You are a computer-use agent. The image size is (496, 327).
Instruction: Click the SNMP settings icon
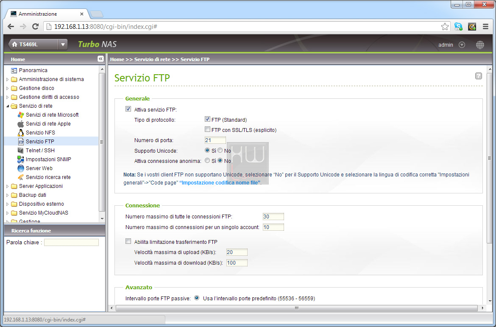point(21,159)
